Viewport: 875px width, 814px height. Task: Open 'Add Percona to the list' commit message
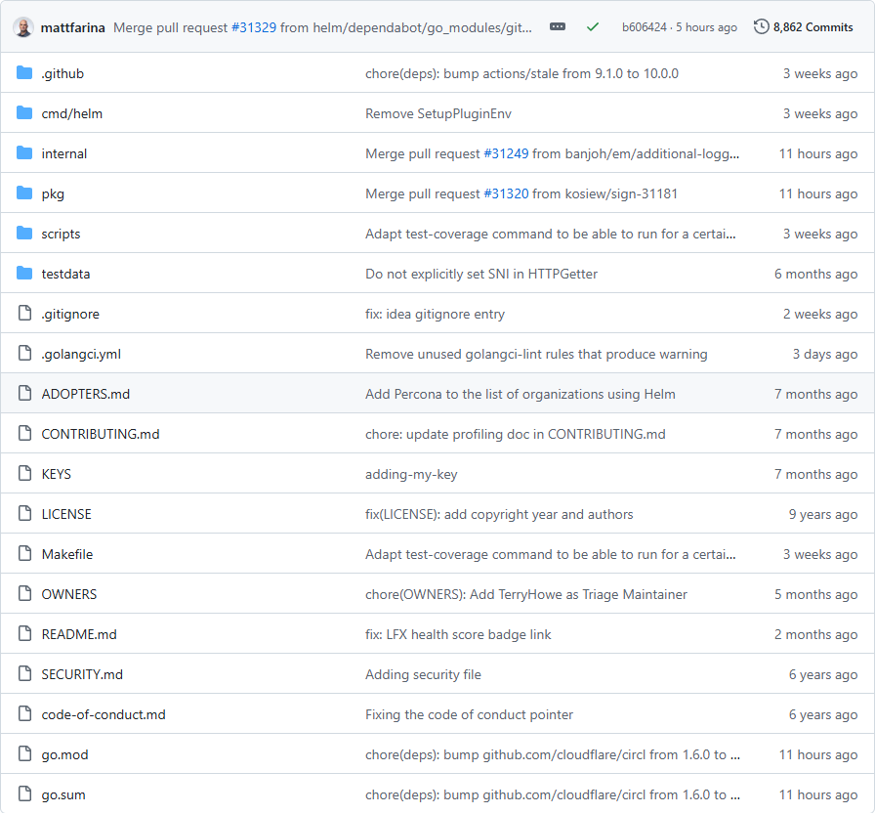point(520,394)
